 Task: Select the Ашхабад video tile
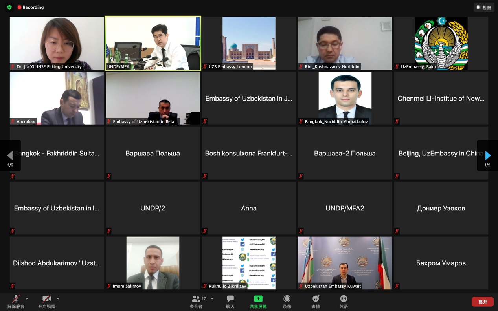57,98
